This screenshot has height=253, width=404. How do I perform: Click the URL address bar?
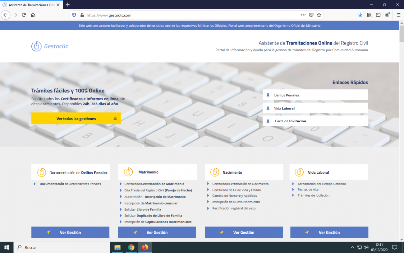(186, 15)
